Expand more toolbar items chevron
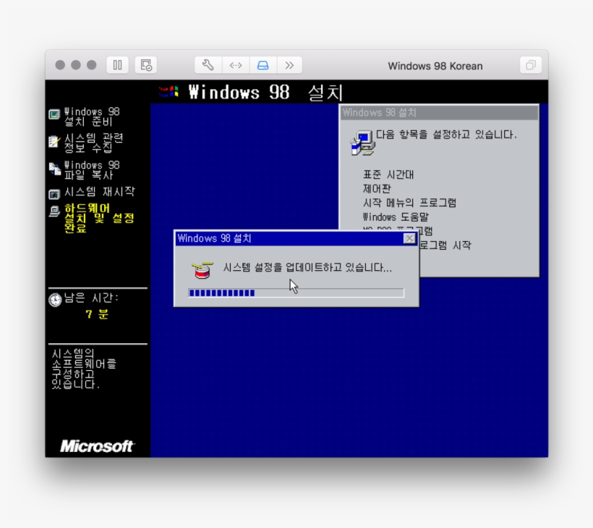The width and height of the screenshot is (593, 528). (290, 65)
